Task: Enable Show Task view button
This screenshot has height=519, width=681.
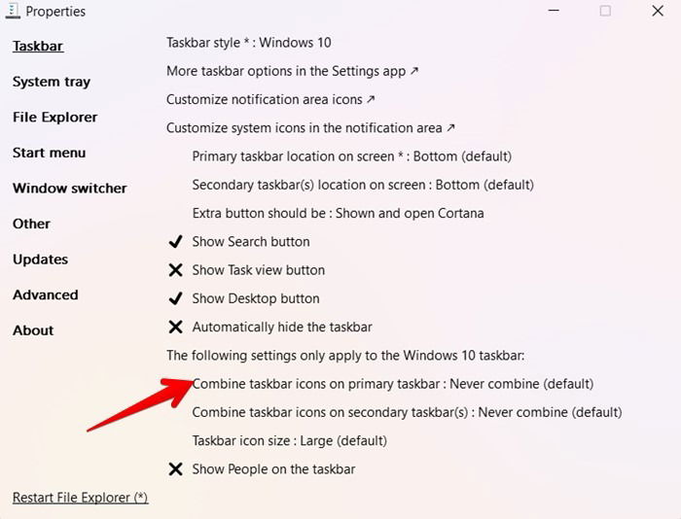Action: 175,270
